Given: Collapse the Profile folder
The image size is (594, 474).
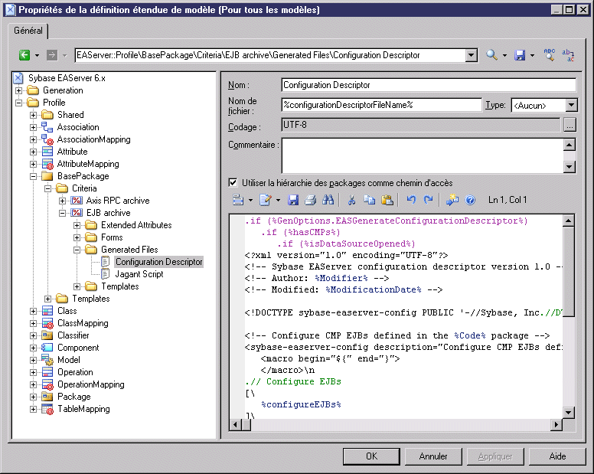Looking at the screenshot, I should pyautogui.click(x=18, y=103).
